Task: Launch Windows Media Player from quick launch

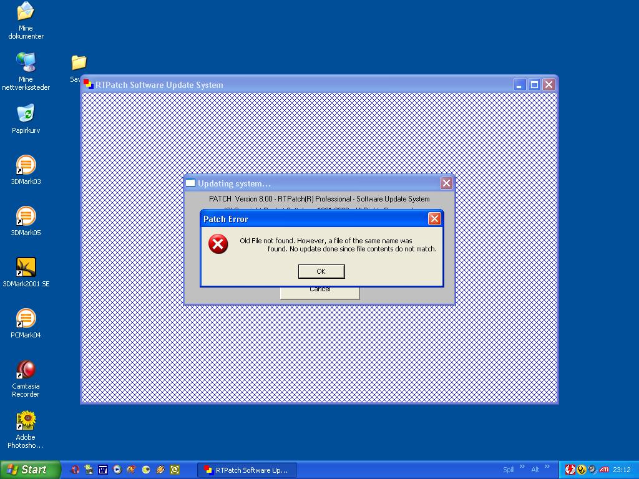Action: [117, 470]
